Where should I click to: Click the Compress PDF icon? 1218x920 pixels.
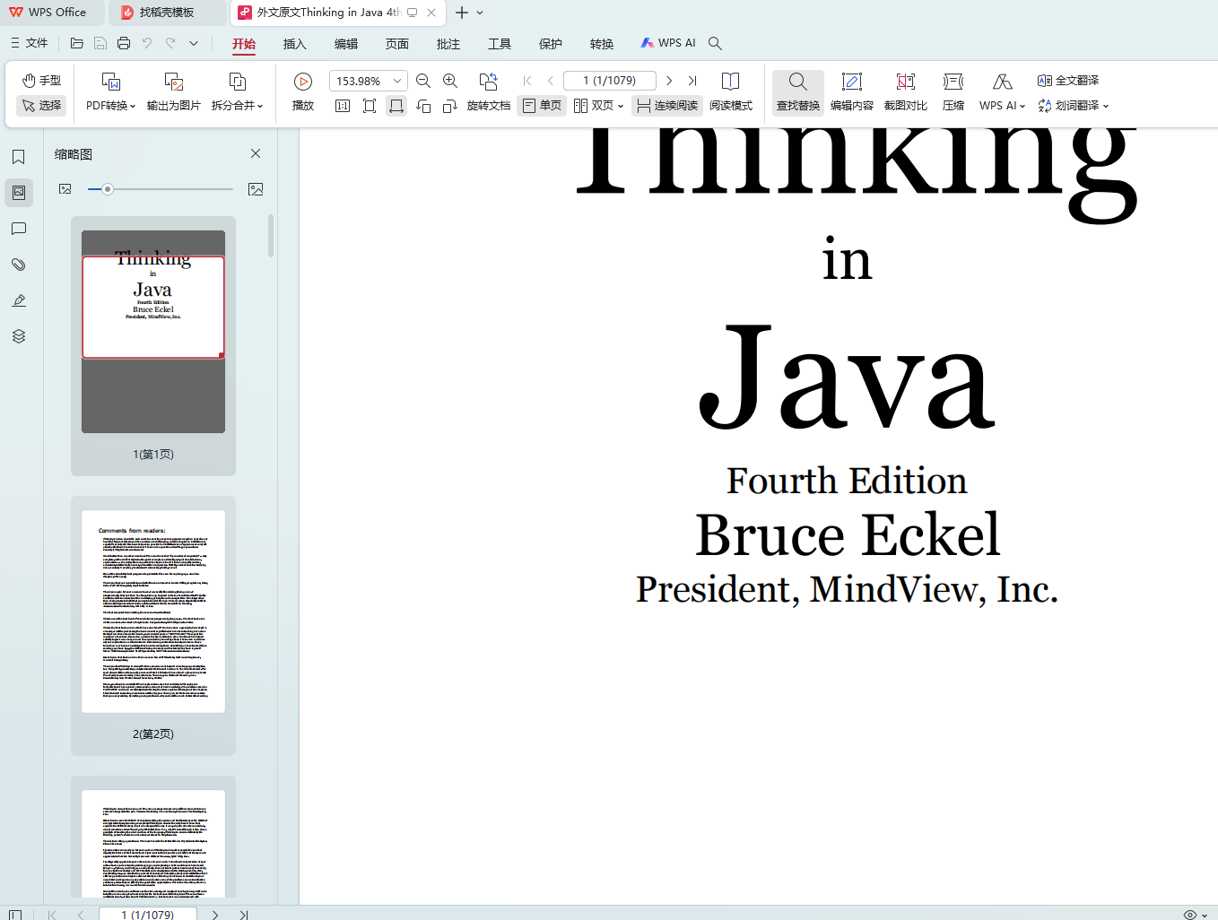click(x=953, y=92)
